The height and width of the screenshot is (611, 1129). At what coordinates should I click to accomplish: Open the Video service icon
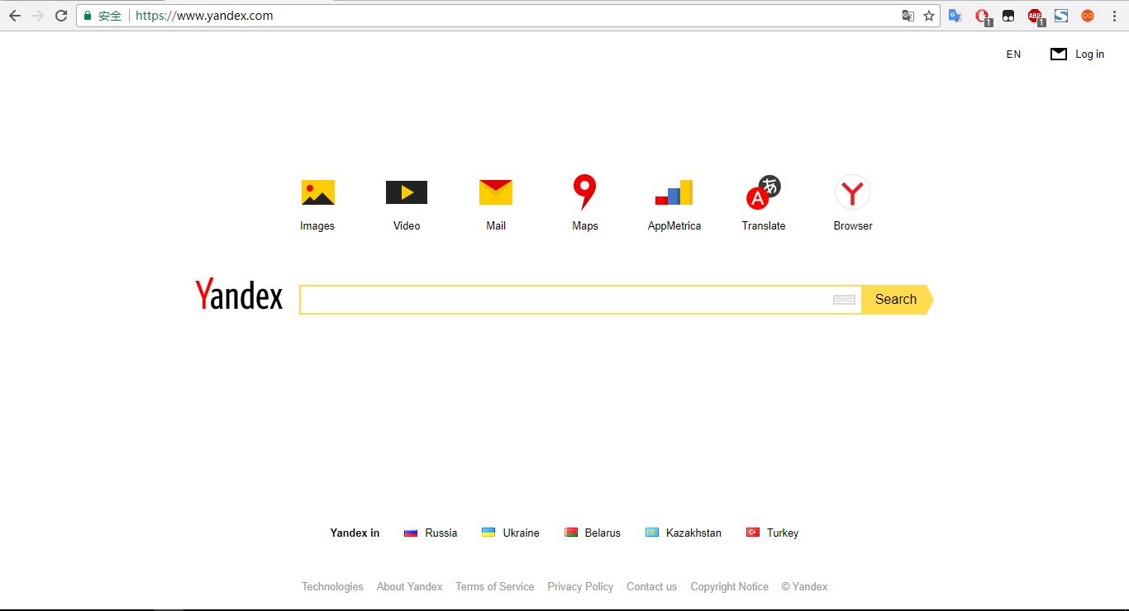coord(407,192)
